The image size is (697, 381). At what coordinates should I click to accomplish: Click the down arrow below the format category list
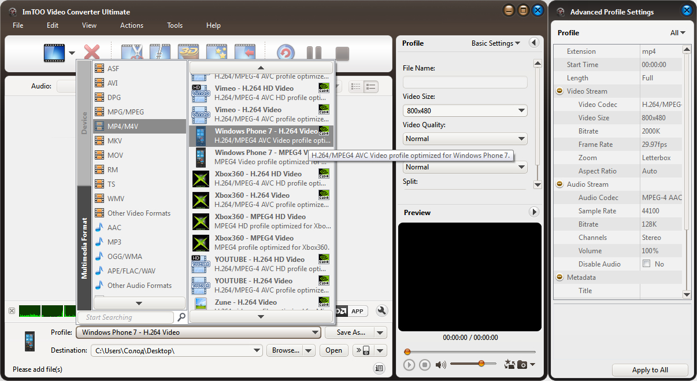(139, 303)
